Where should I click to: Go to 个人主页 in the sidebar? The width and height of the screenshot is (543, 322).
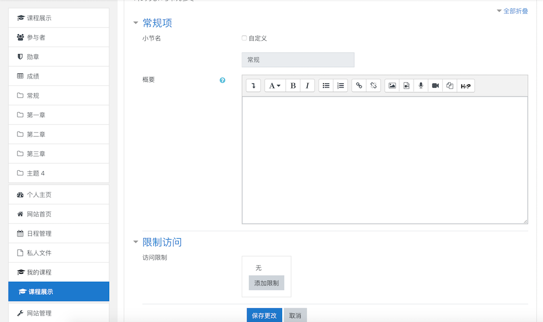pyautogui.click(x=58, y=195)
